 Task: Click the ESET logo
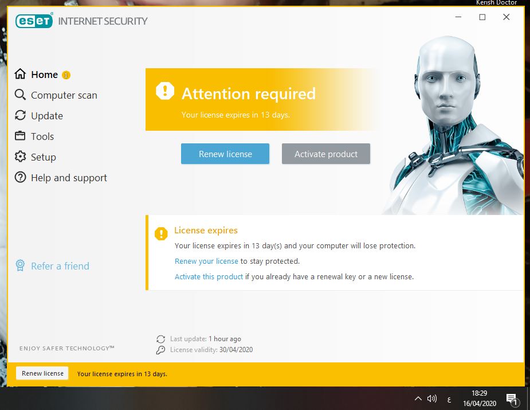[34, 21]
